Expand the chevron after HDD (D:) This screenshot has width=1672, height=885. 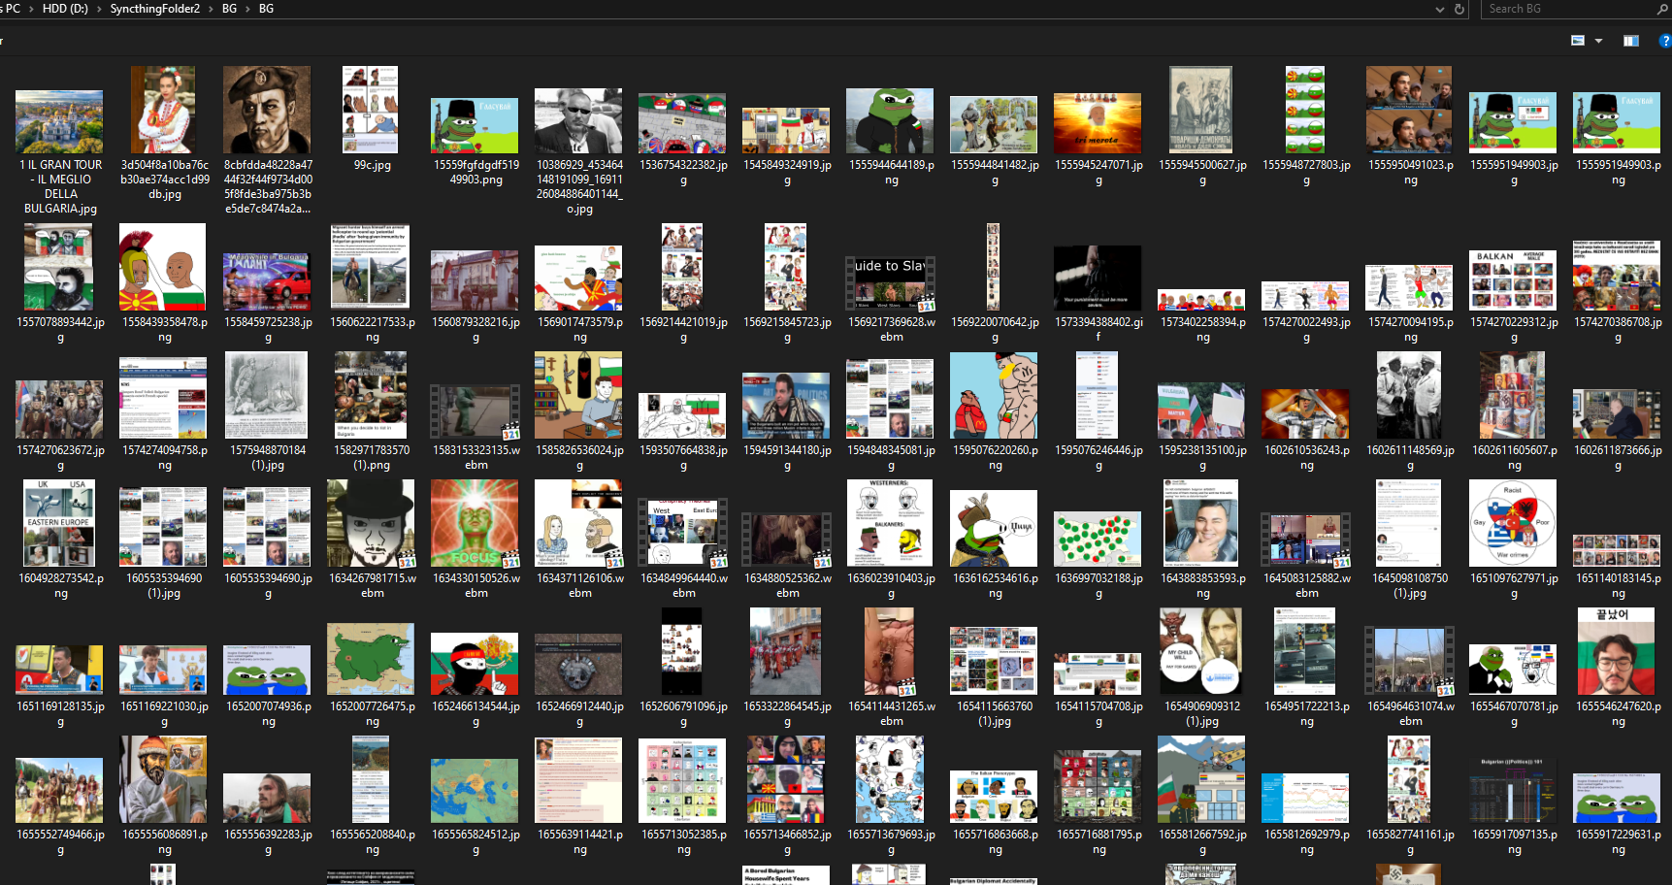tap(99, 9)
